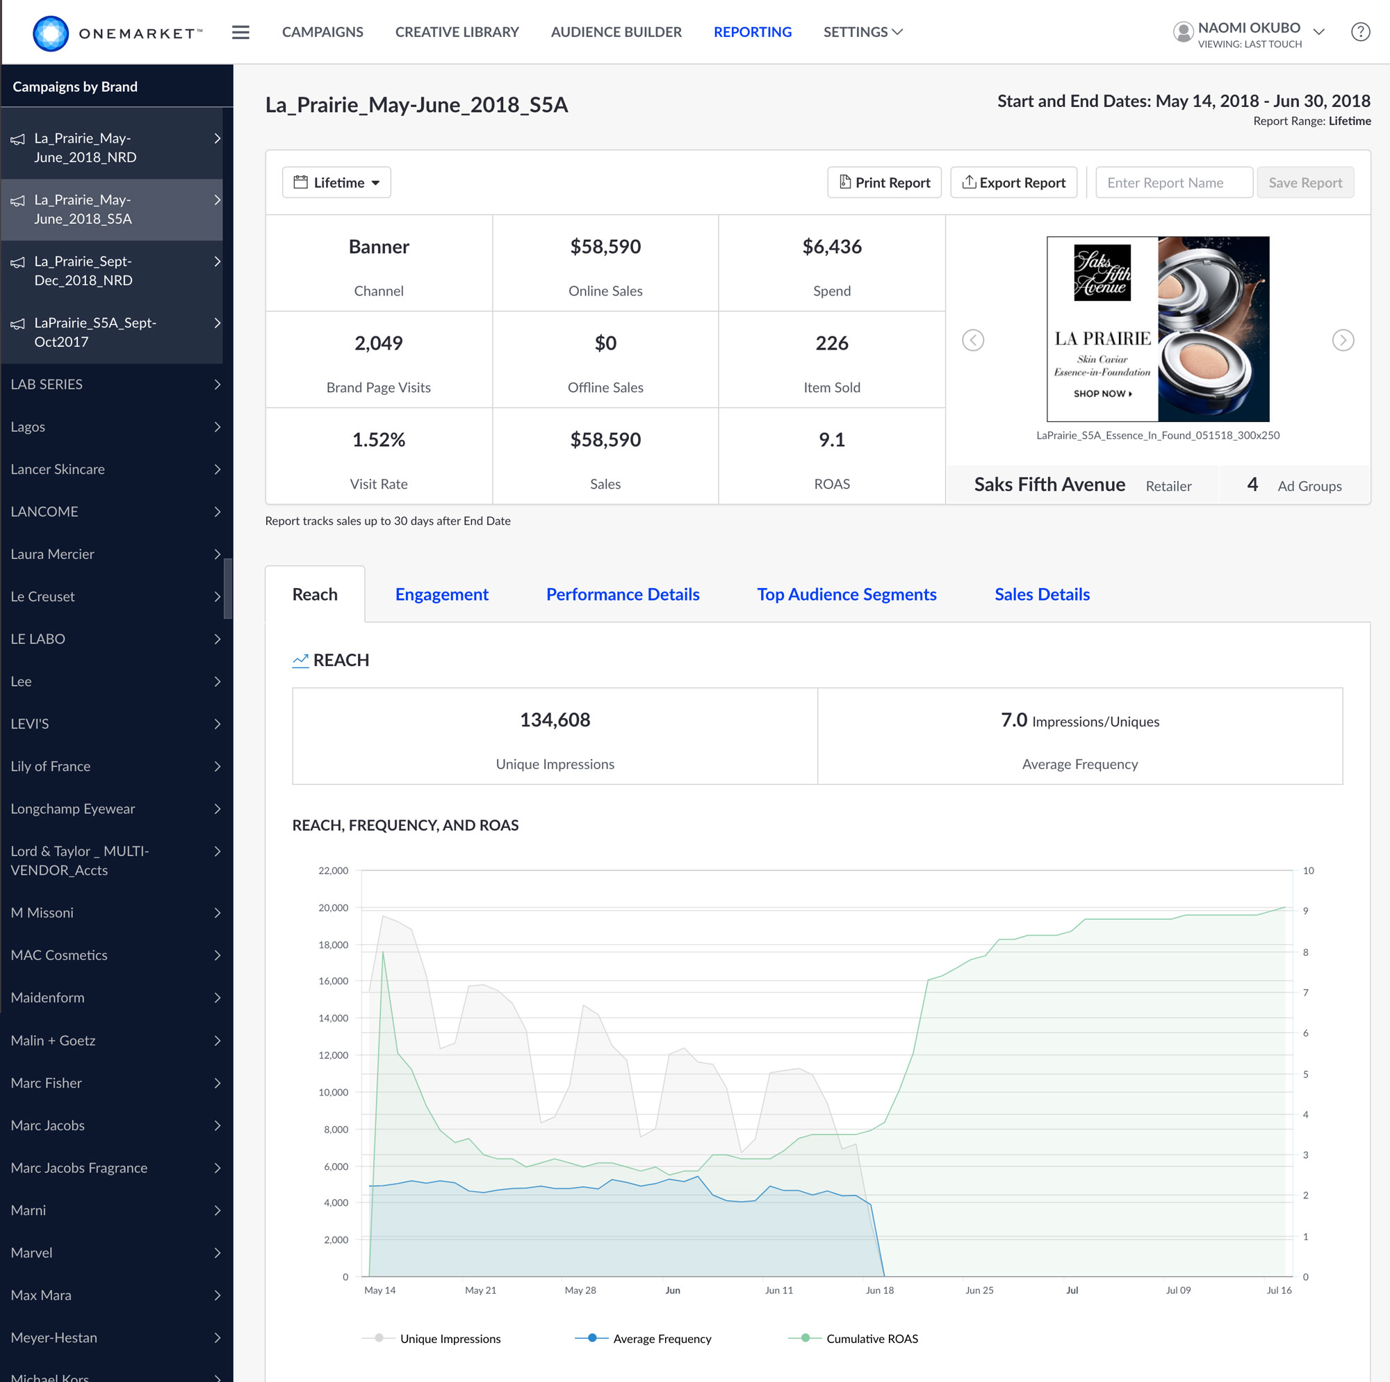
Task: Click the Reach chart heading icon
Action: tap(300, 660)
